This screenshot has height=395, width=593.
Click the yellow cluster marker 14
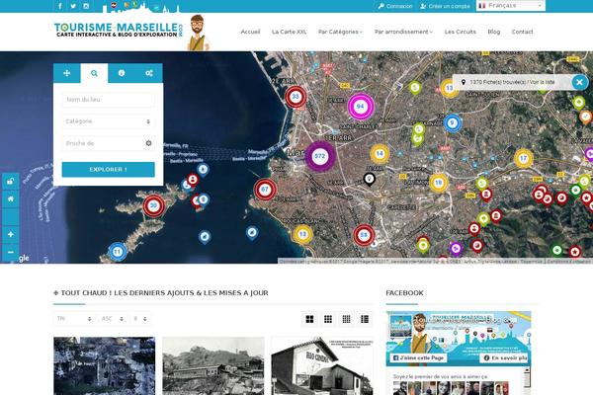[380, 154]
